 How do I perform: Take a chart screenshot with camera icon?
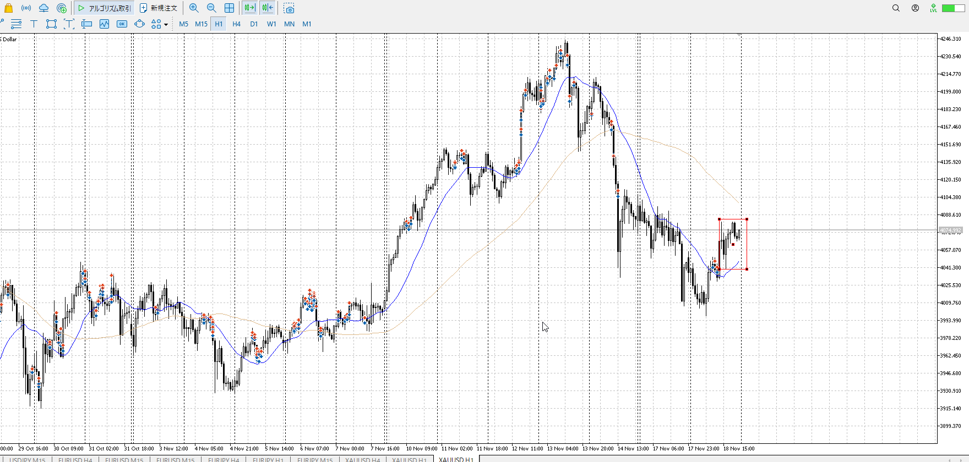pyautogui.click(x=289, y=8)
